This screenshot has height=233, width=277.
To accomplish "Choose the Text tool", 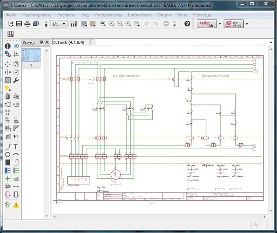I will tap(16, 146).
